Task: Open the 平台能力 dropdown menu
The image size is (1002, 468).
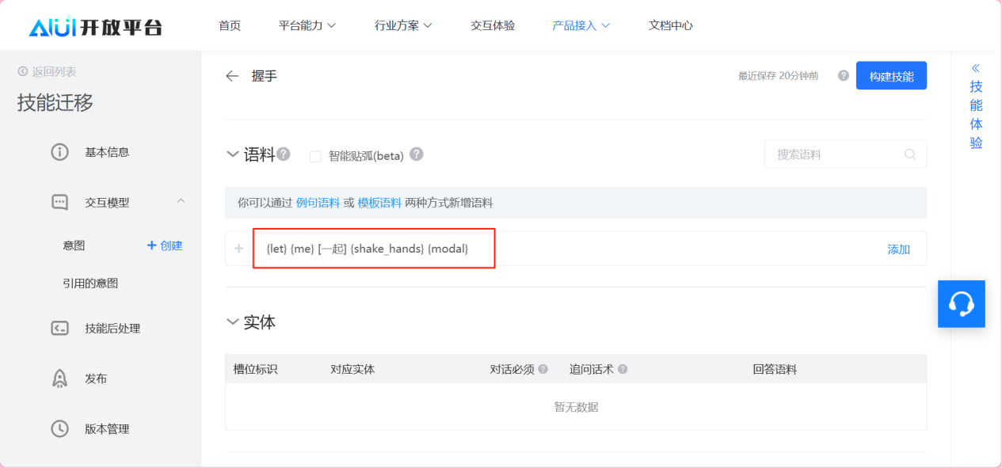Action: click(x=307, y=25)
